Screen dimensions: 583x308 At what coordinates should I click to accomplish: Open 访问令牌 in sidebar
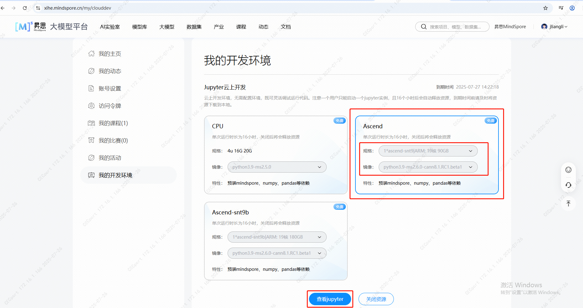[110, 106]
